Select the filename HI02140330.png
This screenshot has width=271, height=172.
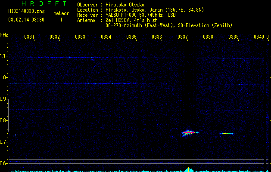coord(26,12)
